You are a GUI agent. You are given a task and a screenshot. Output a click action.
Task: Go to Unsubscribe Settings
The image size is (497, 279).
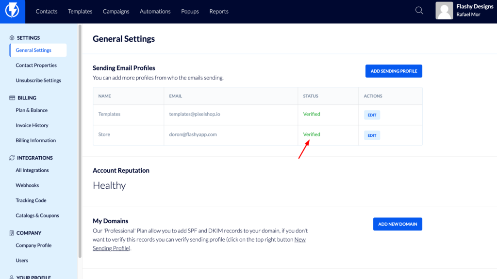point(38,80)
